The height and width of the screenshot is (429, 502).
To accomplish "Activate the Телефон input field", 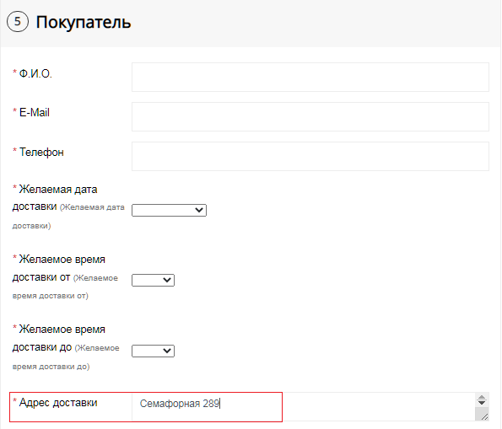I will (x=310, y=157).
